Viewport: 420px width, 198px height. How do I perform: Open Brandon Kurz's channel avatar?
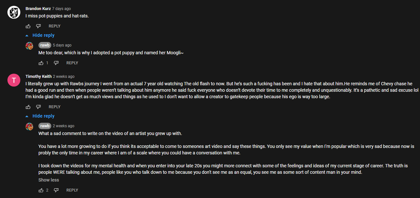click(x=14, y=12)
